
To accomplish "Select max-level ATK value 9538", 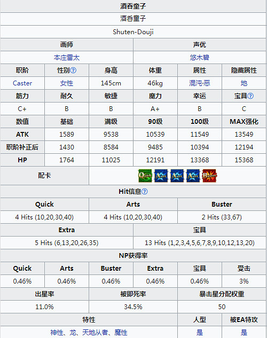I will pos(111,135).
